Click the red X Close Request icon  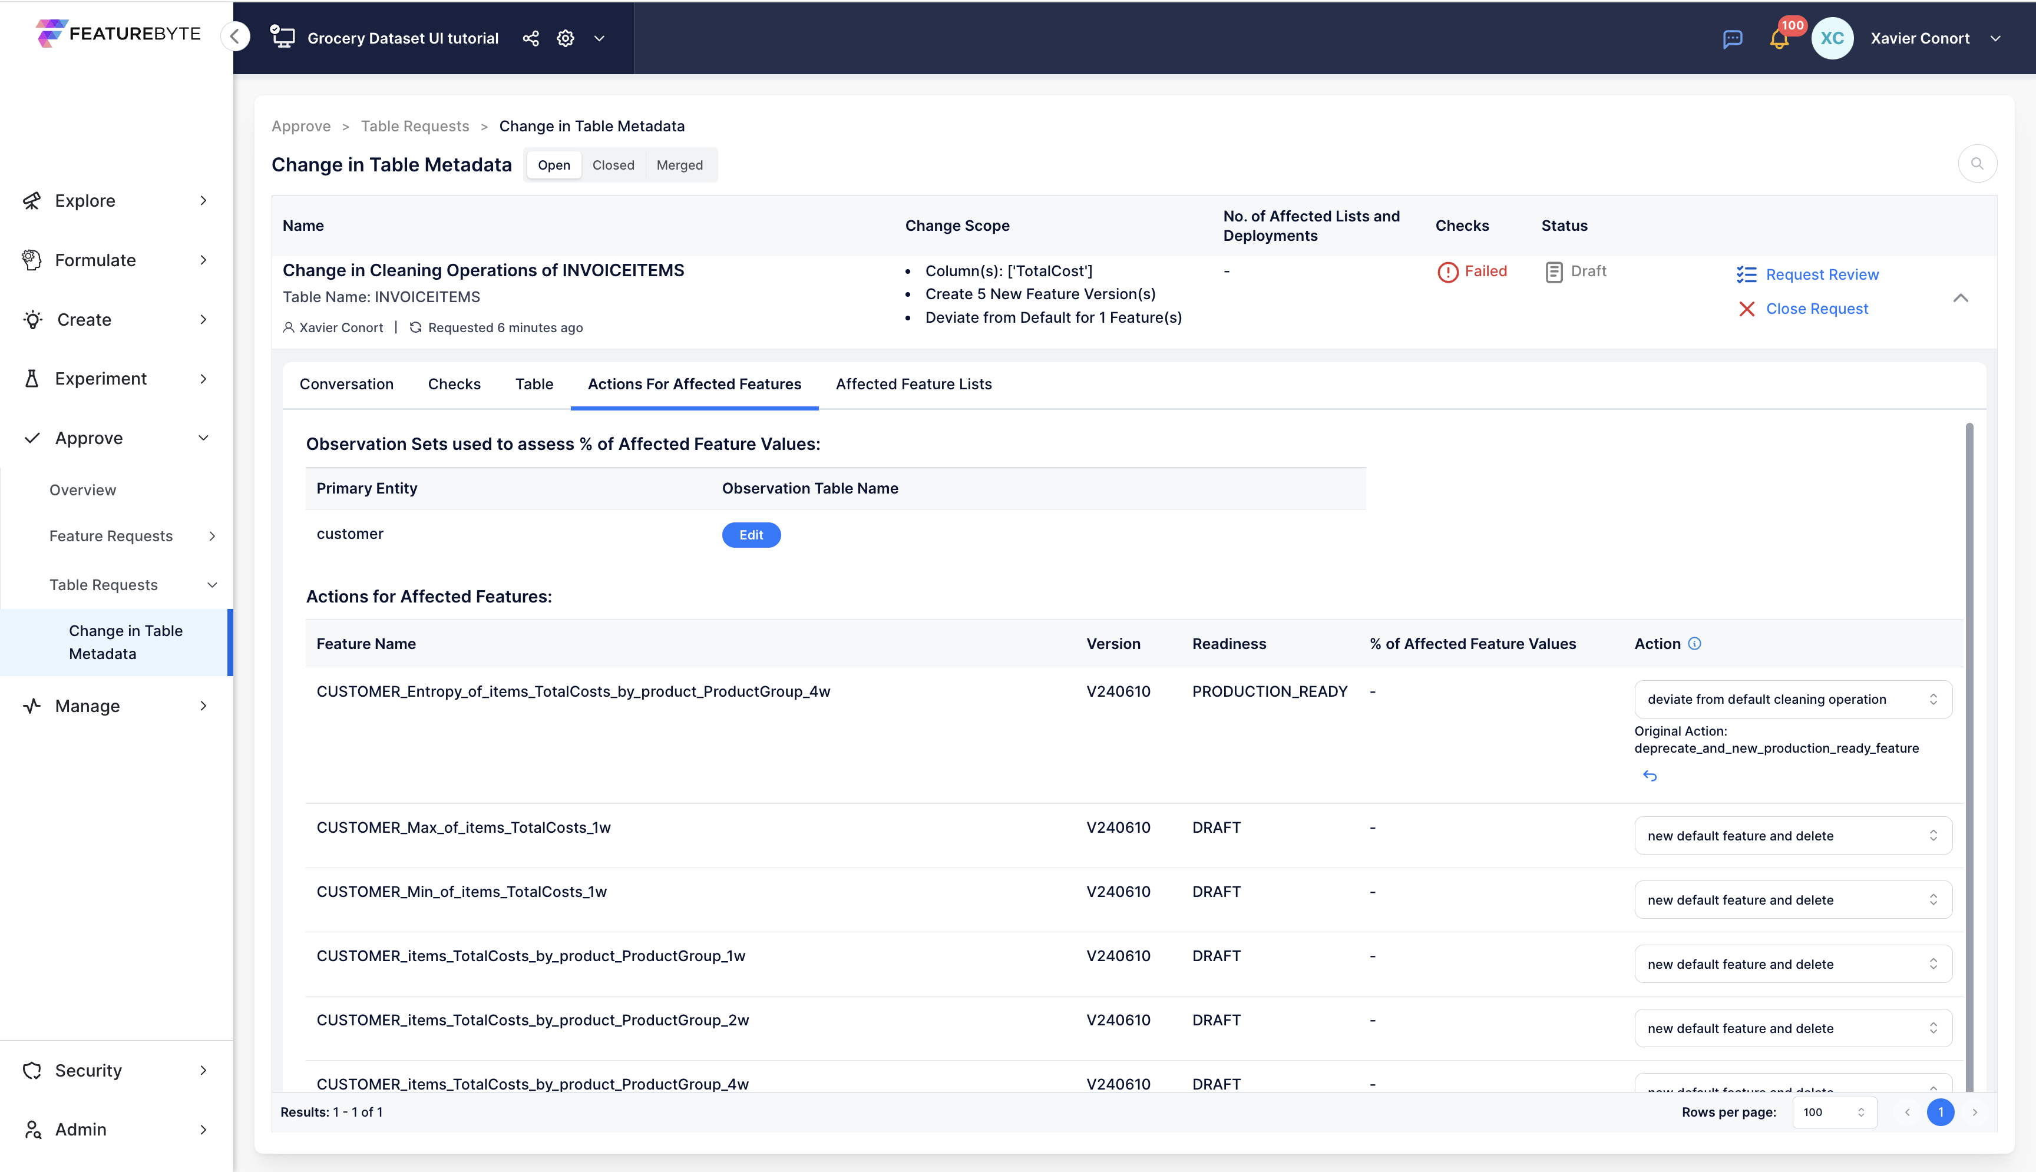(1746, 309)
